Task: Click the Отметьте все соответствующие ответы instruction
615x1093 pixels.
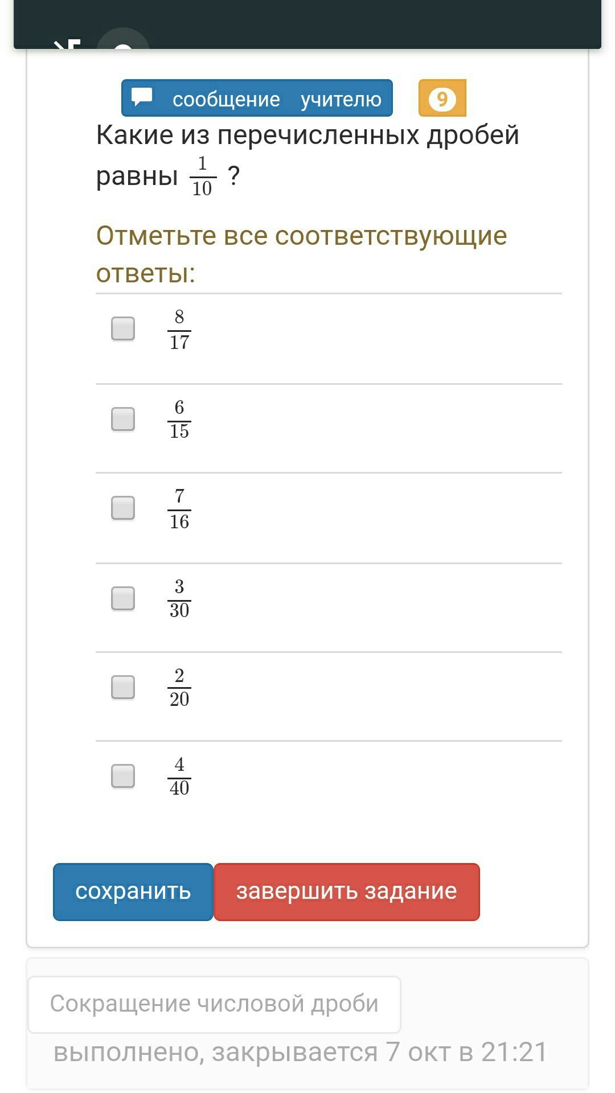Action: click(x=301, y=254)
